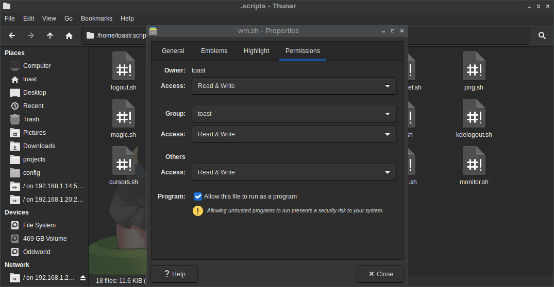Go to the parent folder with the up arrow
This screenshot has width=554, height=287.
pos(50,35)
